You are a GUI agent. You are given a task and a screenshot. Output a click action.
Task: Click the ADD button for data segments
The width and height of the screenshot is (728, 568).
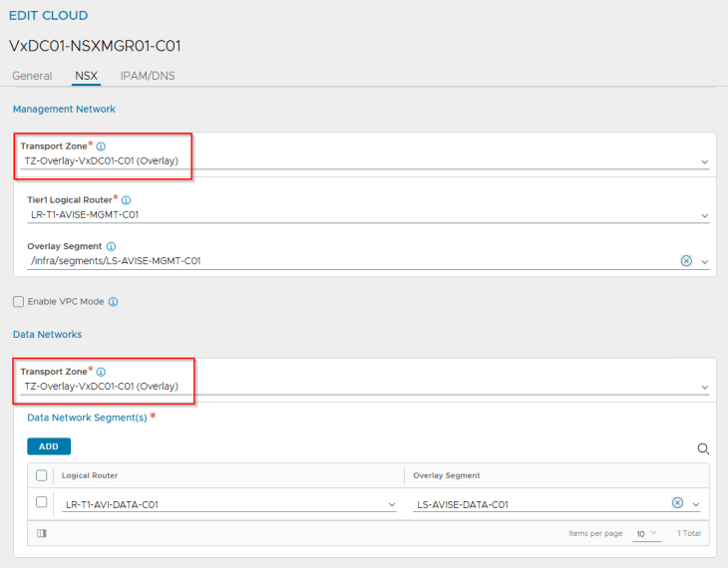48,446
